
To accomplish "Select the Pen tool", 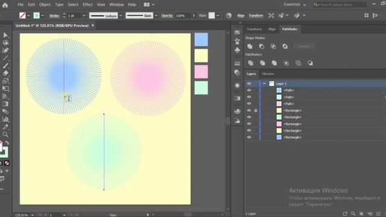I will point(5,50).
